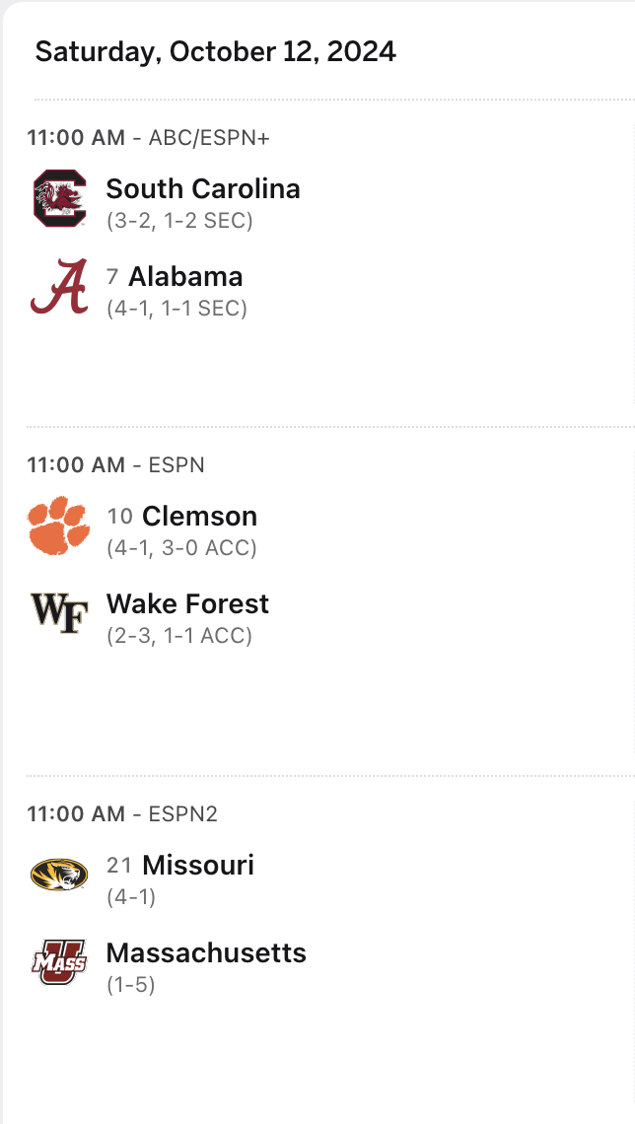Viewport: 635px width, 1124px height.
Task: Open the Missouri Tigers logo
Action: [x=59, y=875]
